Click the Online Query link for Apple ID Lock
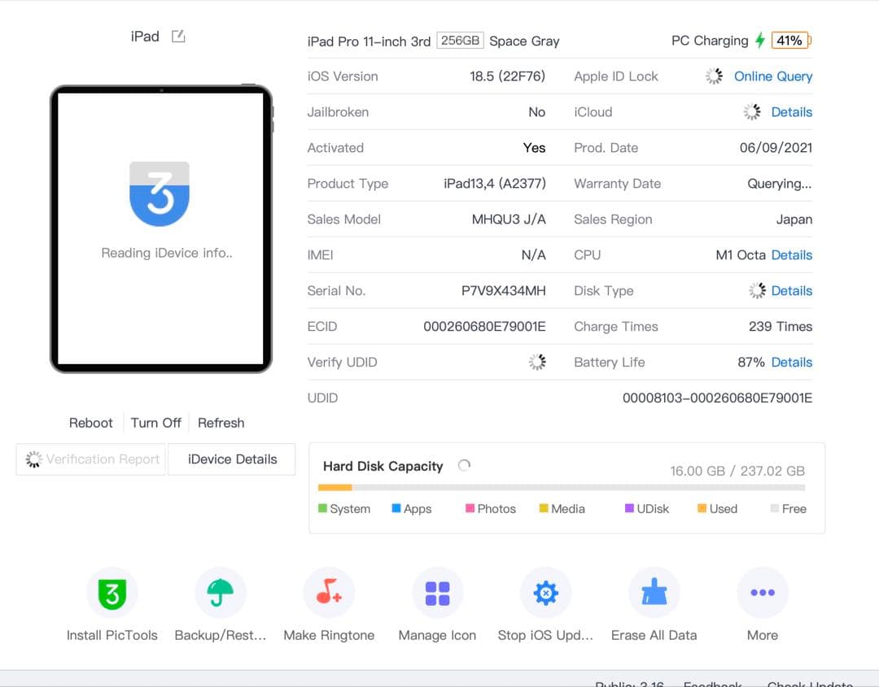Viewport: 879px width, 687px height. point(772,76)
